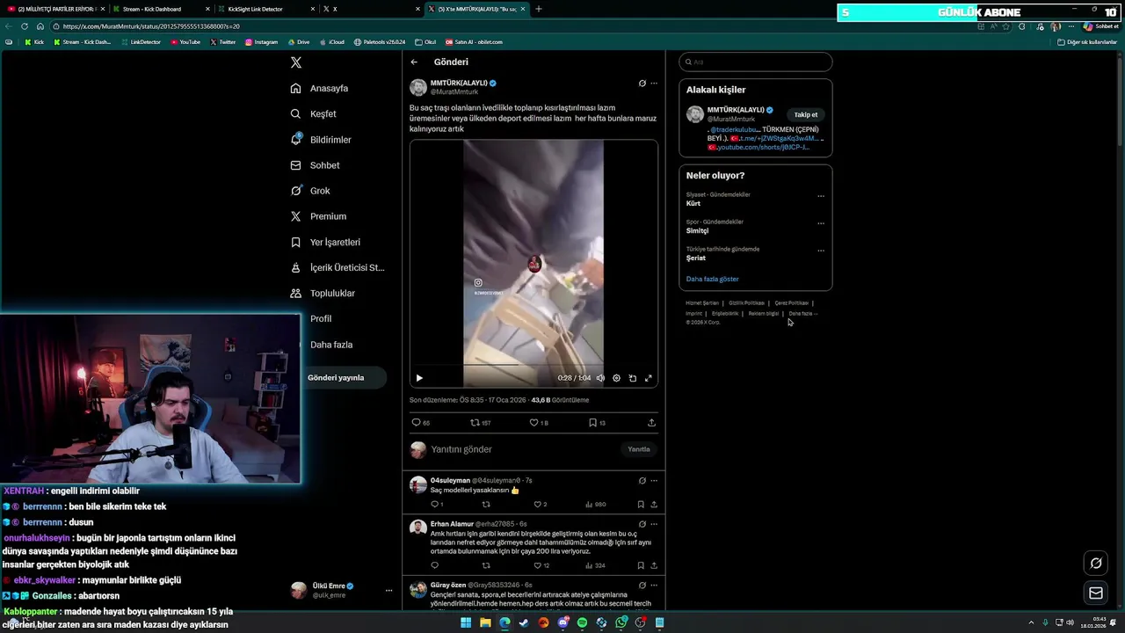Bookmark the 04suleyman reply
Screen dimensions: 1125x633
pyautogui.click(x=641, y=505)
